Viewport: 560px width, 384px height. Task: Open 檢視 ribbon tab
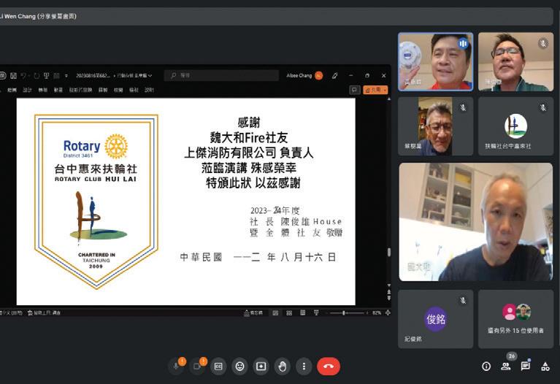click(x=134, y=90)
